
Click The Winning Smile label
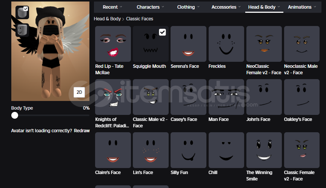[x=259, y=176]
